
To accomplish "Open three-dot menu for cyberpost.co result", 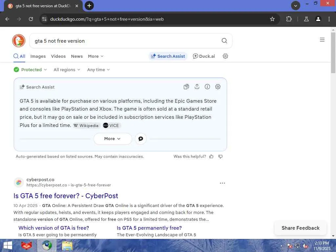I will [x=222, y=183].
